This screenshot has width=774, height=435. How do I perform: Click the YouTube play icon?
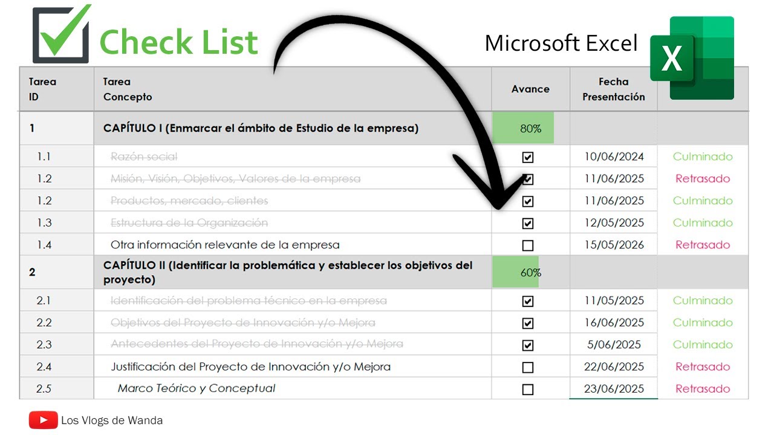pyautogui.click(x=44, y=420)
